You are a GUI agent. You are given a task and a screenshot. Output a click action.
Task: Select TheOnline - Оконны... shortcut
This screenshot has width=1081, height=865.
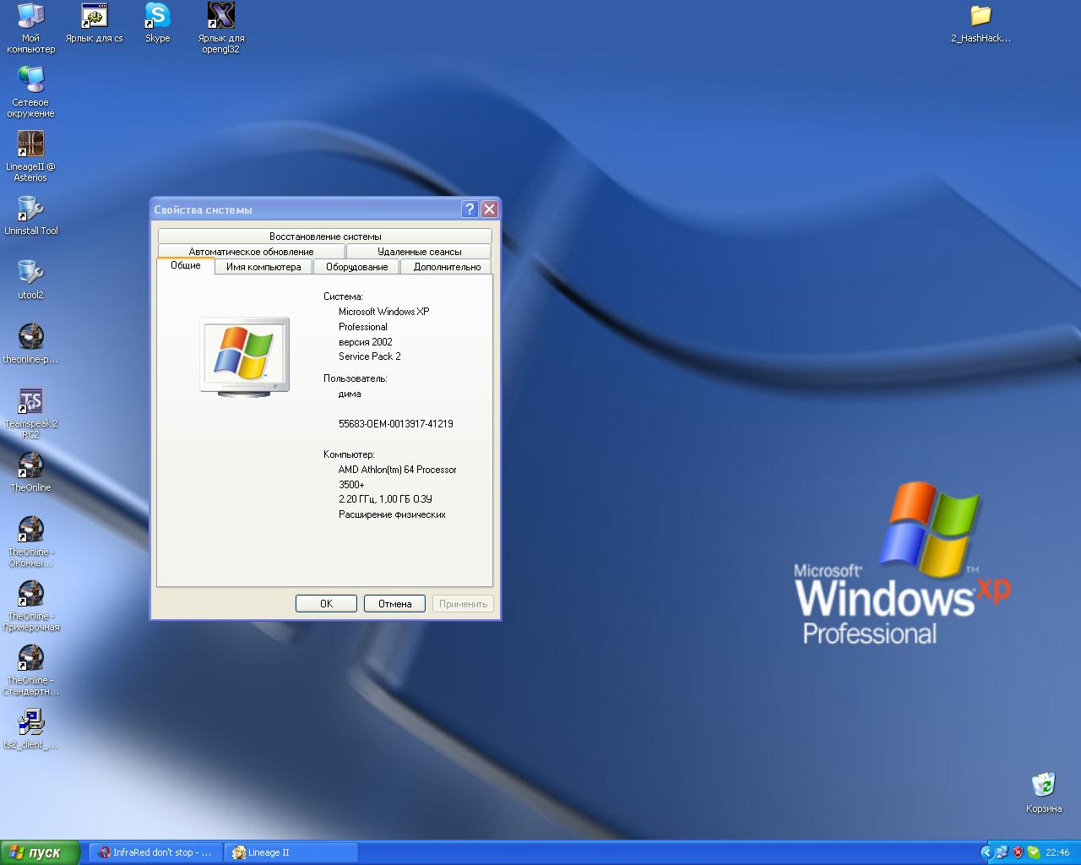pos(30,541)
